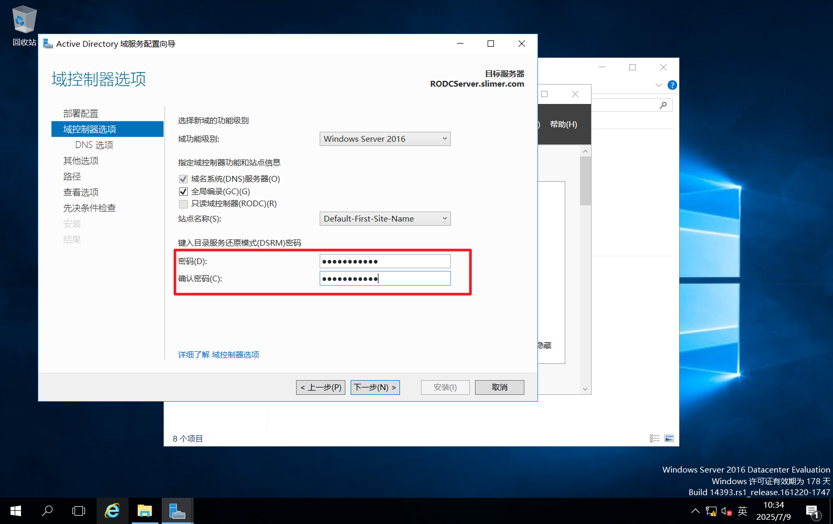The image size is (833, 524).
Task: Click the confirm password field
Action: (385, 278)
